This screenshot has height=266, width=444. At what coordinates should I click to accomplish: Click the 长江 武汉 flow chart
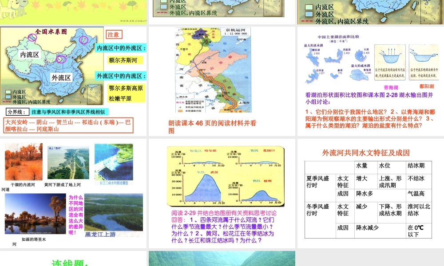coord(198,188)
